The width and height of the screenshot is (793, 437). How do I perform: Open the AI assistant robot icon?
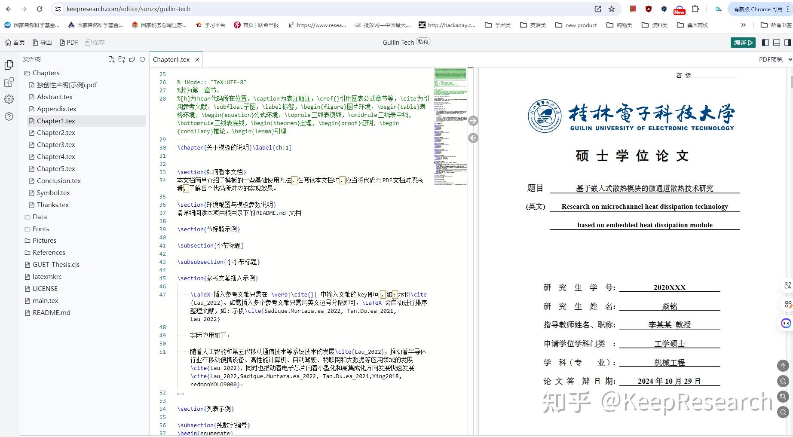[787, 323]
